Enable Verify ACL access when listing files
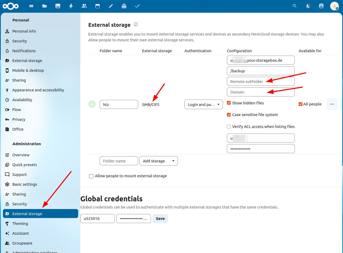Viewport: 343px width, 253px height. pos(229,127)
